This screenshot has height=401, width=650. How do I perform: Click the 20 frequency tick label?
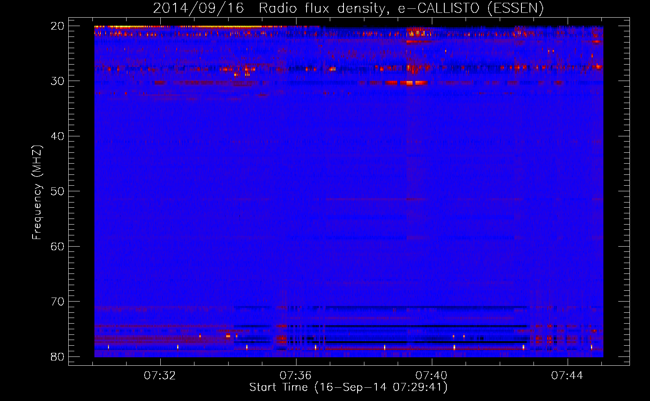58,26
